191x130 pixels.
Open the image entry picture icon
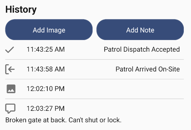click(x=11, y=89)
